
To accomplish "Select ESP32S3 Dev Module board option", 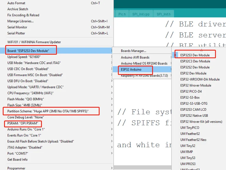I will pos(195,55).
